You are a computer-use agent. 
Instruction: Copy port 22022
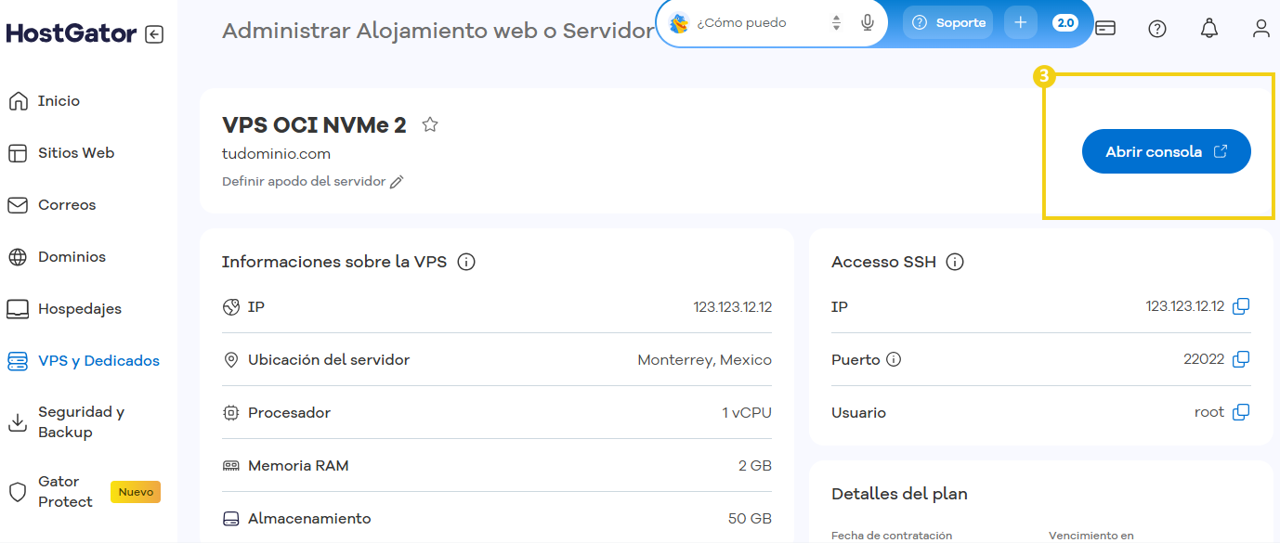click(1241, 359)
